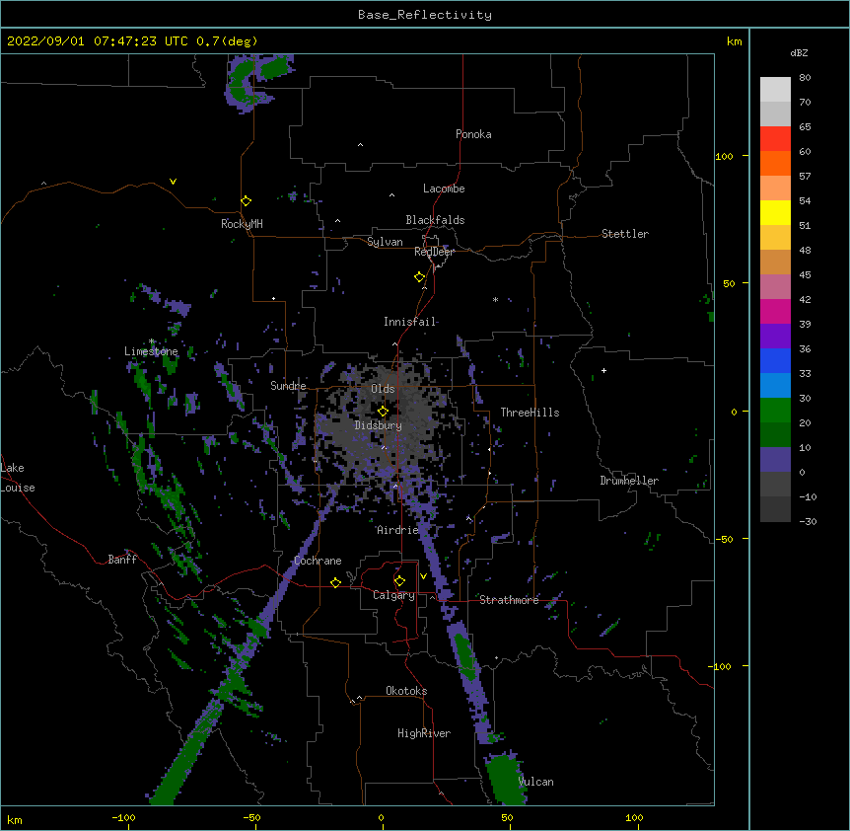Screen dimensions: 850x831
Task: Click the 57 value in dBZ legend
Action: [x=805, y=176]
